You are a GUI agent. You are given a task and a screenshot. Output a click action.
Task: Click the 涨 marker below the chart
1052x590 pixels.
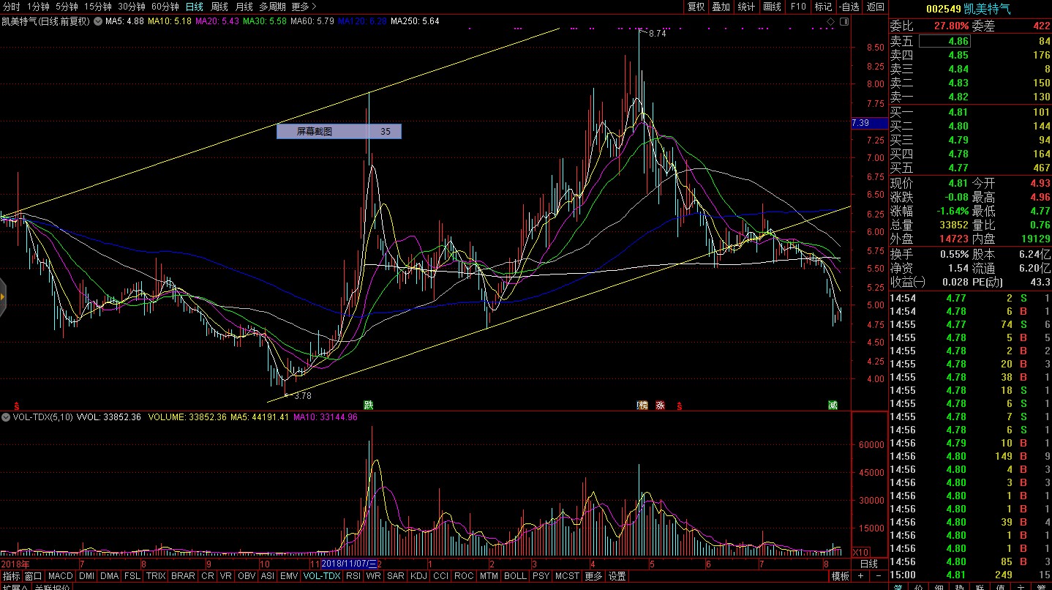[x=660, y=405]
